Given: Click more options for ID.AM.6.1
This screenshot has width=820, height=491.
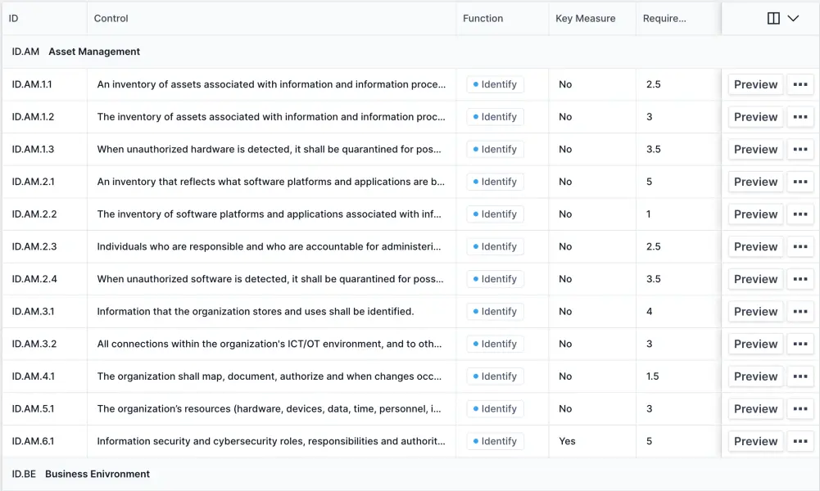Looking at the screenshot, I should pyautogui.click(x=800, y=441).
